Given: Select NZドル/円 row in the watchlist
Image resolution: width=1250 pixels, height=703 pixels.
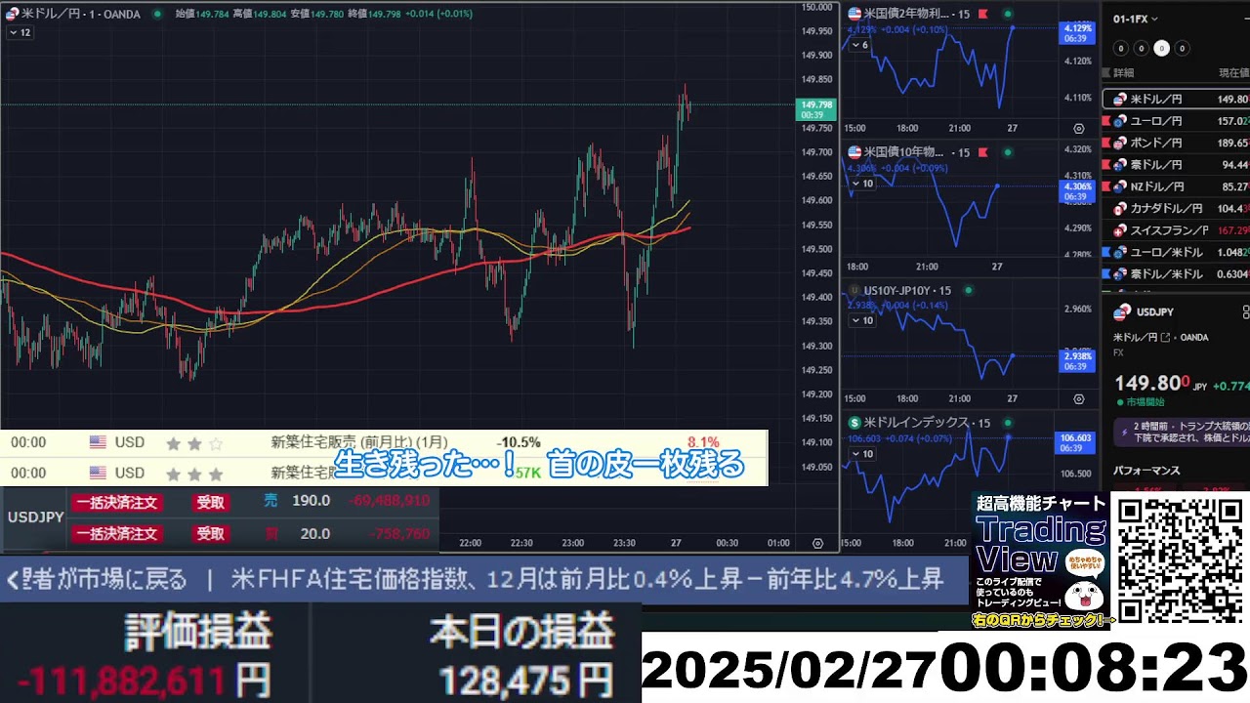Looking at the screenshot, I should pyautogui.click(x=1177, y=186).
